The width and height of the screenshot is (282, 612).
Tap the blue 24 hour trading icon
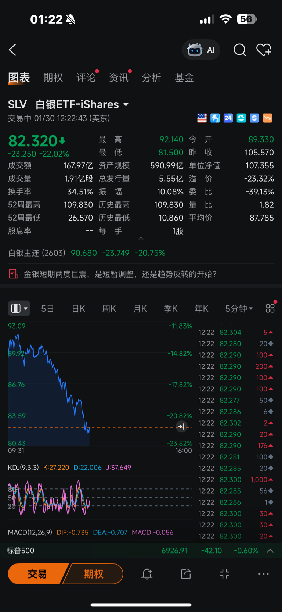pos(228,118)
